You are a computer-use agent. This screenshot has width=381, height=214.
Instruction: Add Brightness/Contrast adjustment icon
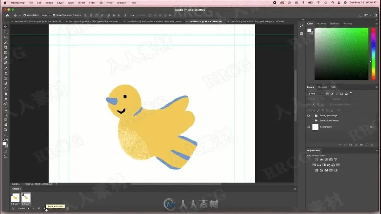(x=317, y=159)
